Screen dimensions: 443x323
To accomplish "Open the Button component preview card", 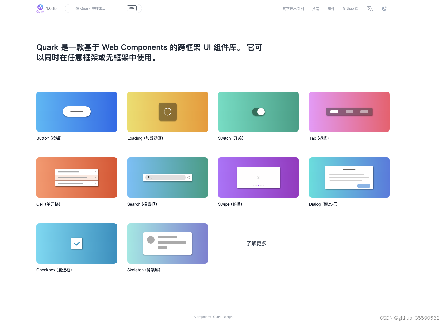I will 77,112.
